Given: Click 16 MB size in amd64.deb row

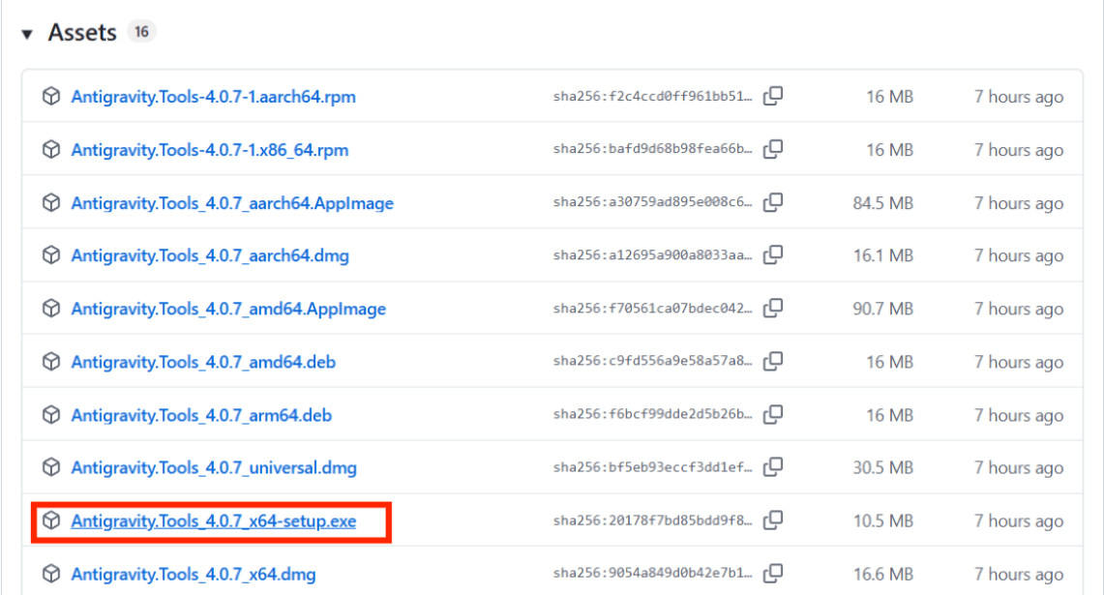Looking at the screenshot, I should (890, 362).
